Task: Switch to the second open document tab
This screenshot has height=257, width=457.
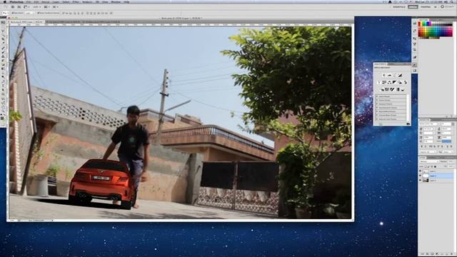Action: 64,22
